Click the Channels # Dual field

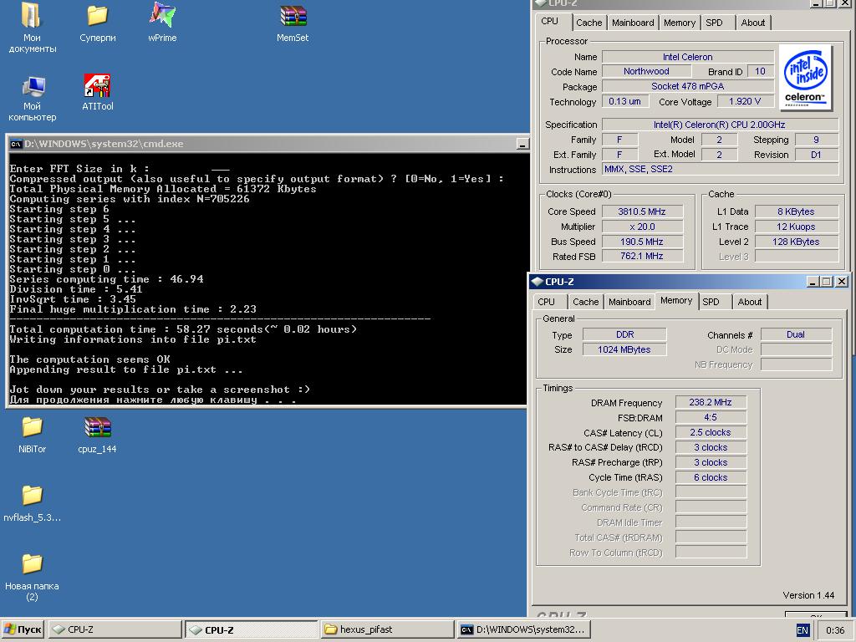(x=796, y=334)
